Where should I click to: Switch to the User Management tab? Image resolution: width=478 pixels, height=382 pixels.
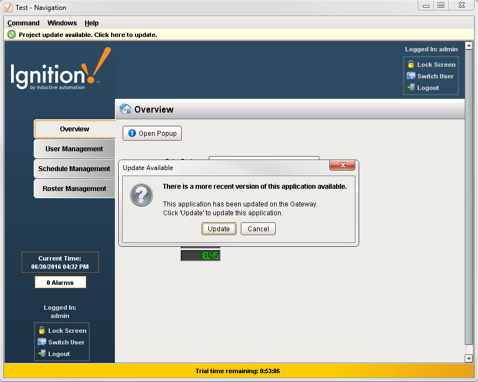click(x=73, y=148)
